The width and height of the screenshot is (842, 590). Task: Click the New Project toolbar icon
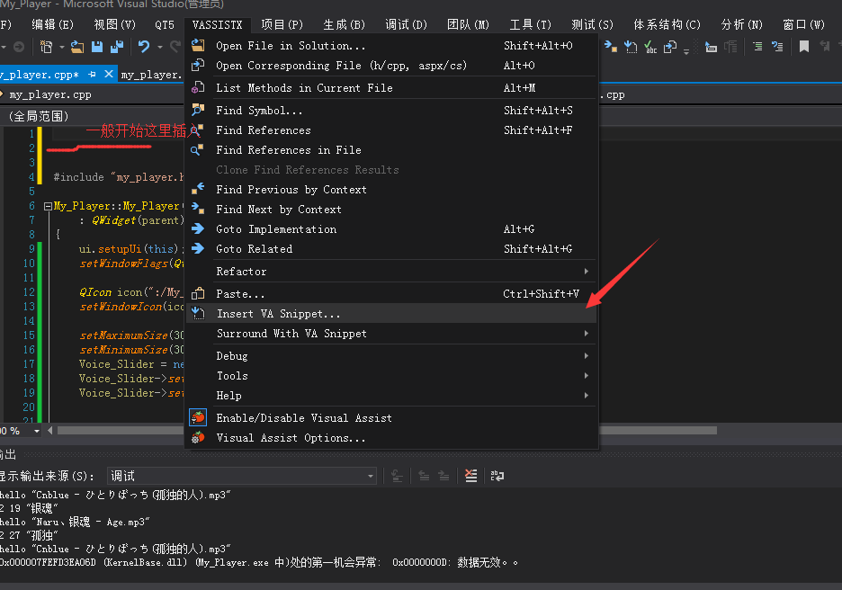click(46, 48)
